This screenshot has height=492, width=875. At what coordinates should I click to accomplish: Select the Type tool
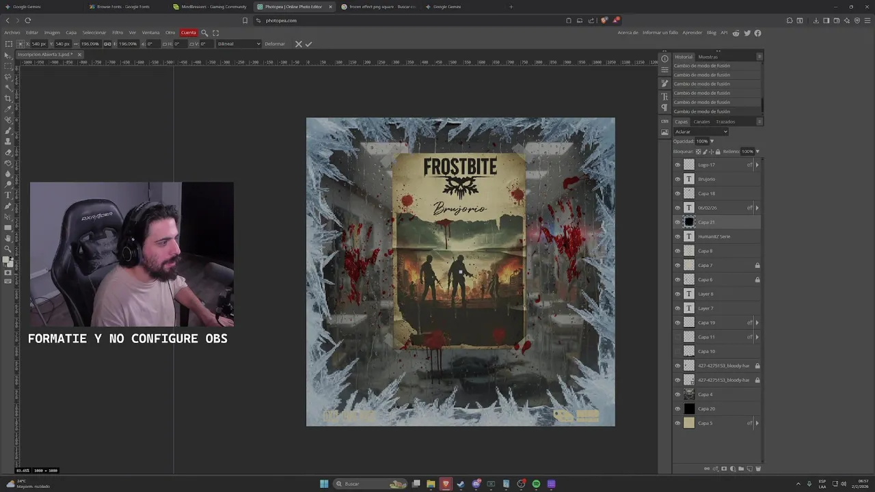pos(8,195)
